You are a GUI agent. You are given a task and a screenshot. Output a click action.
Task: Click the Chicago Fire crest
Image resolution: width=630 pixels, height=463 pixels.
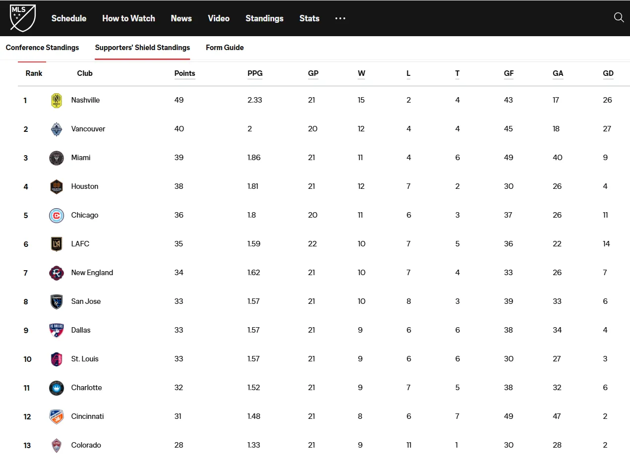tap(57, 216)
